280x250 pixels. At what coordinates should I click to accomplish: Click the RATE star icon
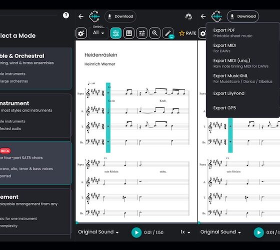(182, 33)
